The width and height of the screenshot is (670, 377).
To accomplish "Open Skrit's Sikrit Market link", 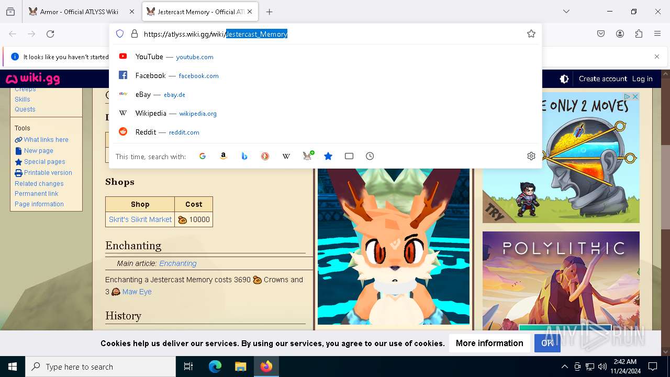I will click(140, 219).
